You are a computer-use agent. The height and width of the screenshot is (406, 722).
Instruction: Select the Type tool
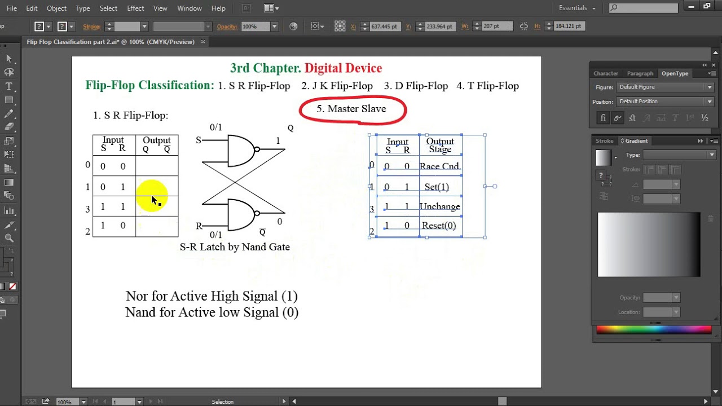click(x=8, y=86)
